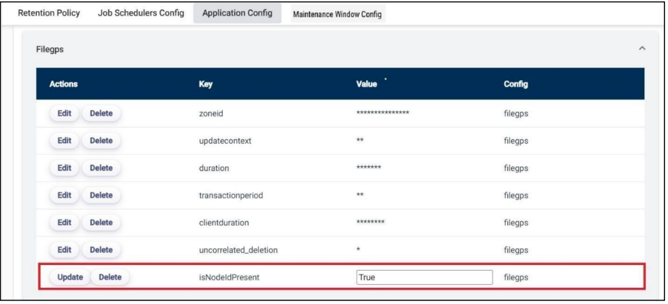Open Maintenance Window Config tab
668x304 pixels.
tap(337, 14)
